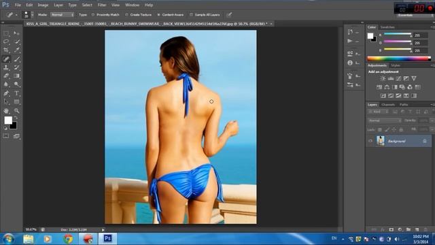Add a Hue/Saturation adjustment

(379, 87)
